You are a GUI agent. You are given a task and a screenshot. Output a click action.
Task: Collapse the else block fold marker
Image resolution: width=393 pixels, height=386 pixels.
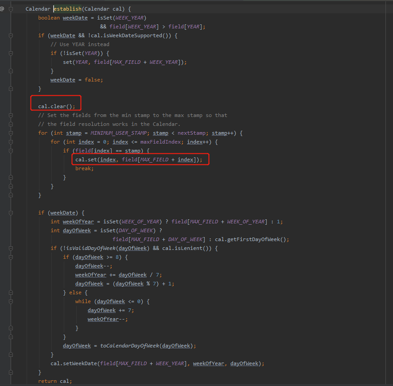10,292
